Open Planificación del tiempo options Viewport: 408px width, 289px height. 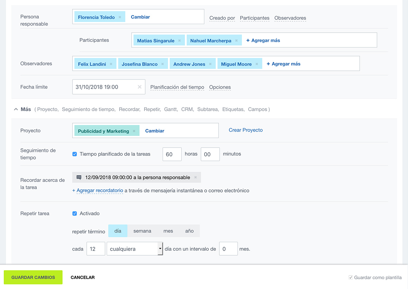[x=177, y=87]
